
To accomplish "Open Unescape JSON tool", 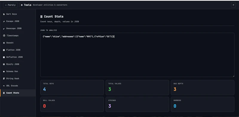I will tap(18, 28).
